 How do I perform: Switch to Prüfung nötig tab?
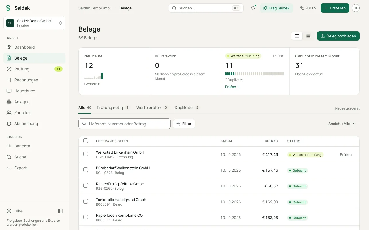click(x=113, y=108)
